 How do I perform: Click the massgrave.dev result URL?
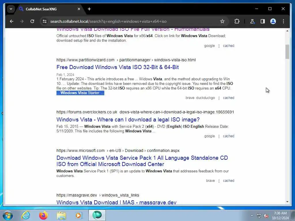(98, 195)
